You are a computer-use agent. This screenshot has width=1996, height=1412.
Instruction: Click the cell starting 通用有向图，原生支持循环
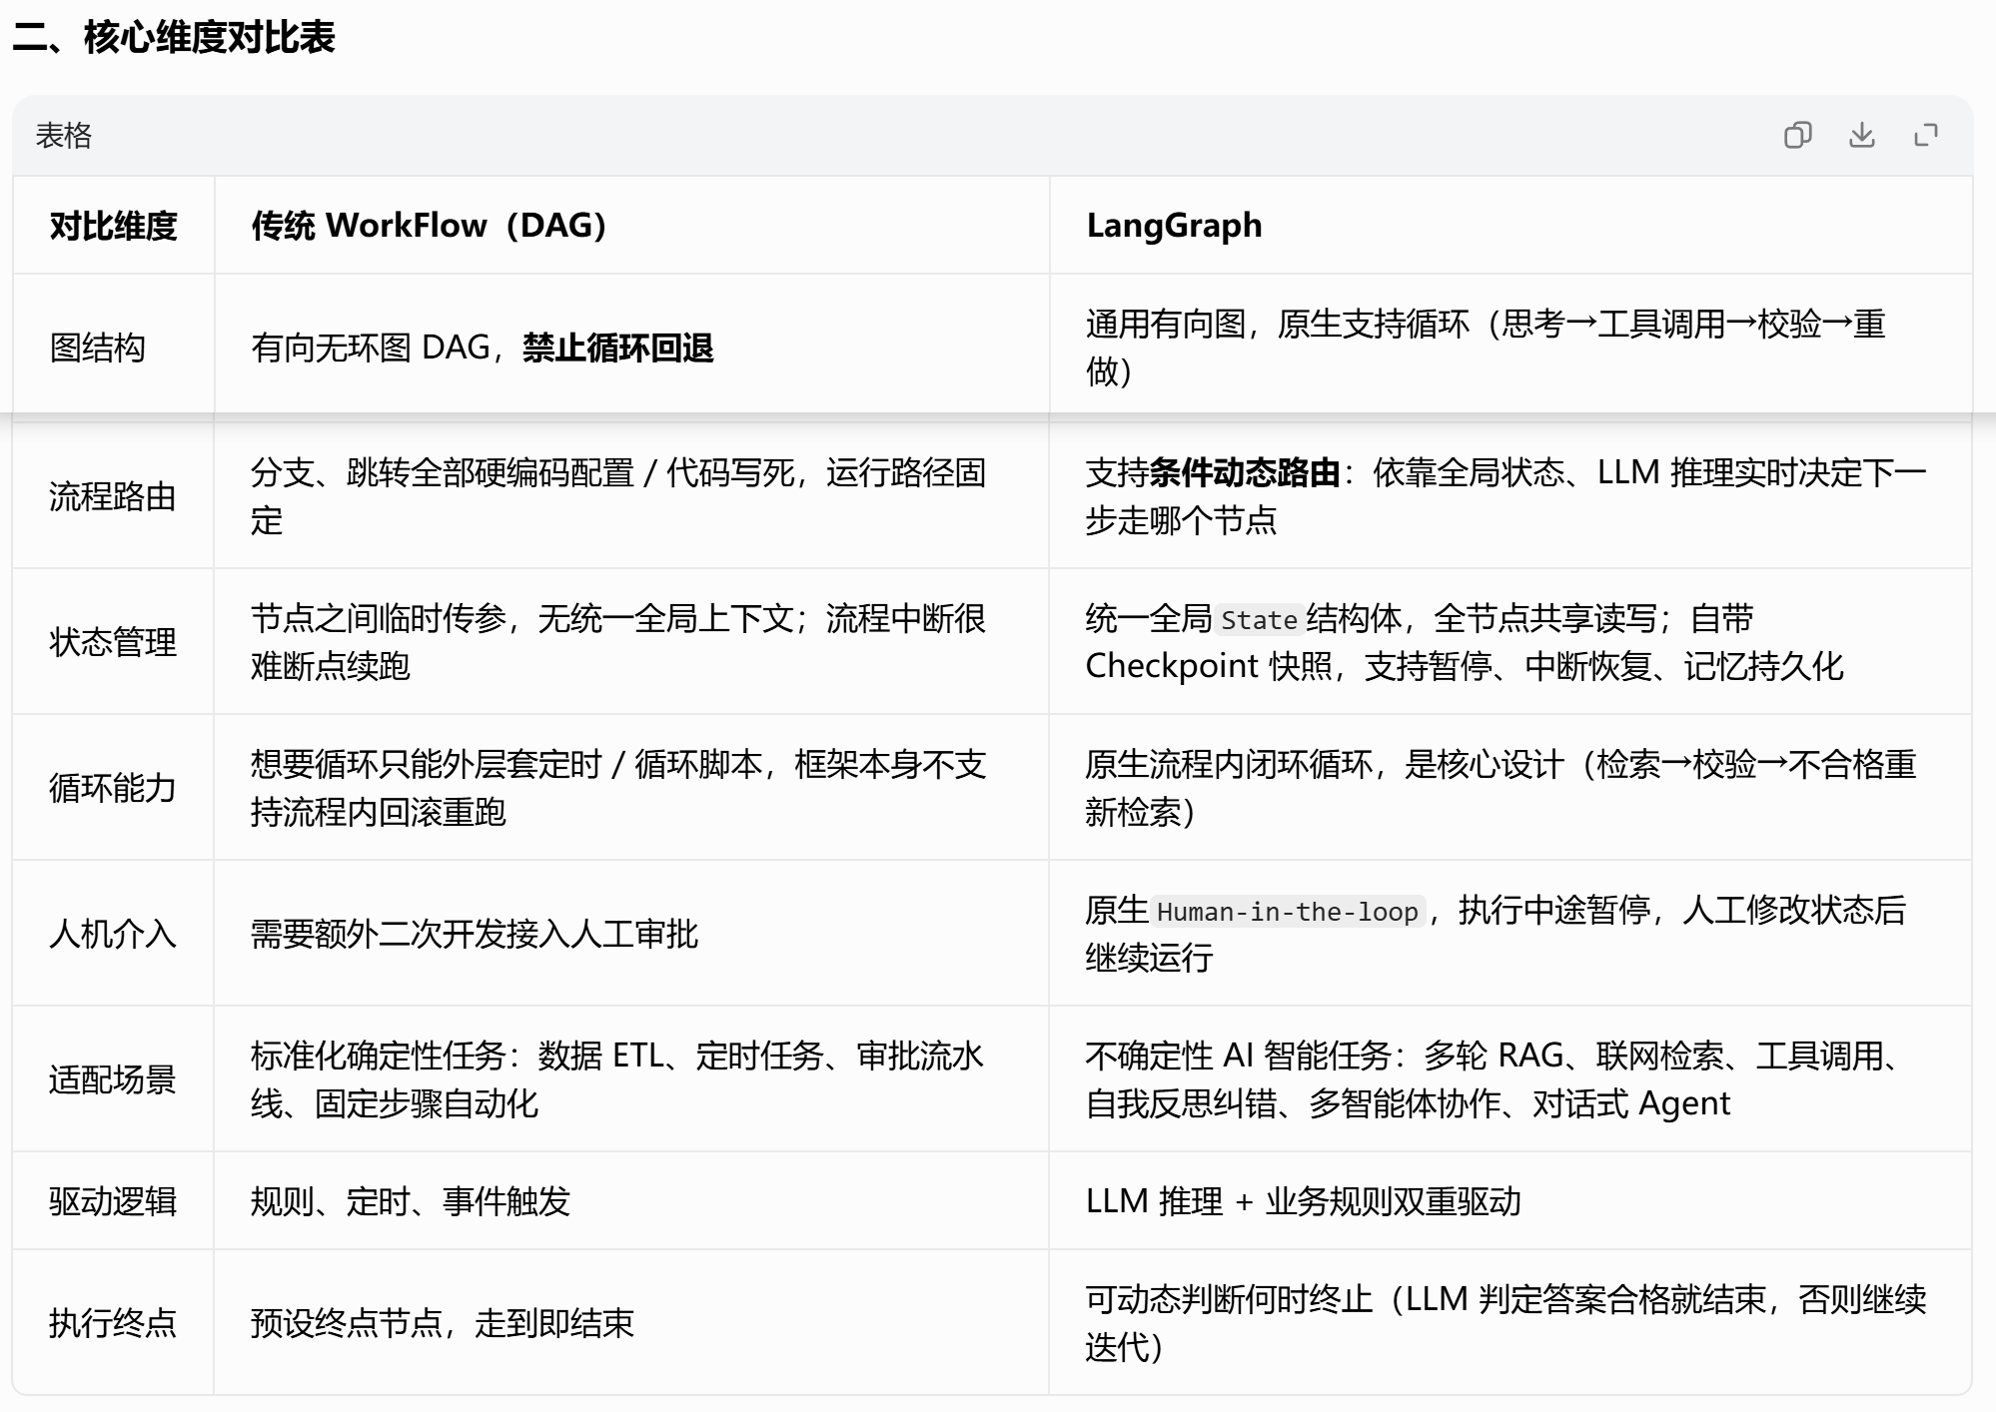tap(1510, 348)
